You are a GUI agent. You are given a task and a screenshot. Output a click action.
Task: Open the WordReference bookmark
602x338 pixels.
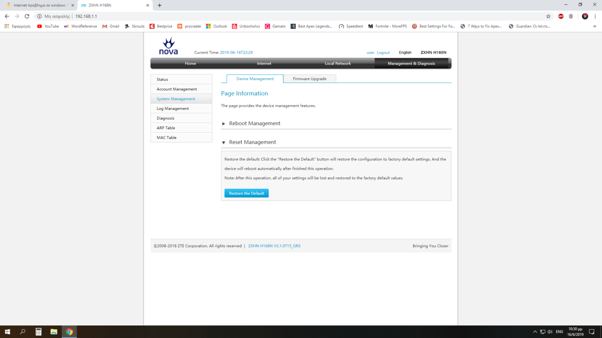pos(80,26)
